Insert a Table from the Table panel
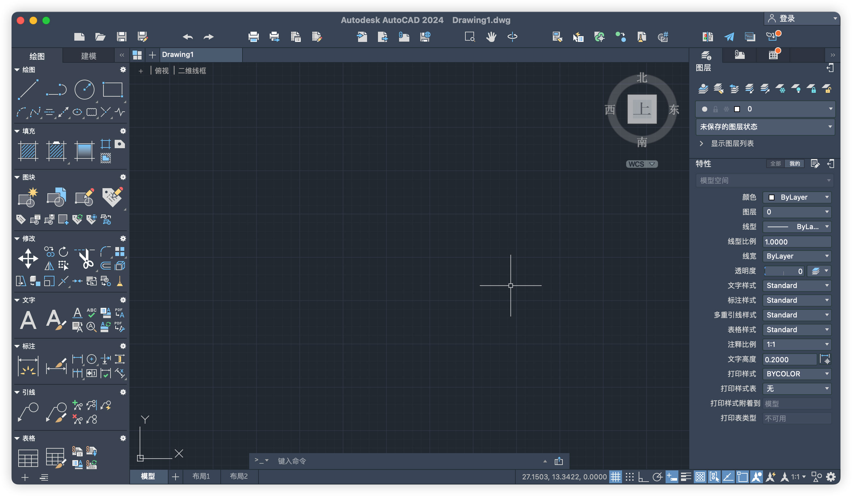The width and height of the screenshot is (852, 496). pyautogui.click(x=28, y=458)
